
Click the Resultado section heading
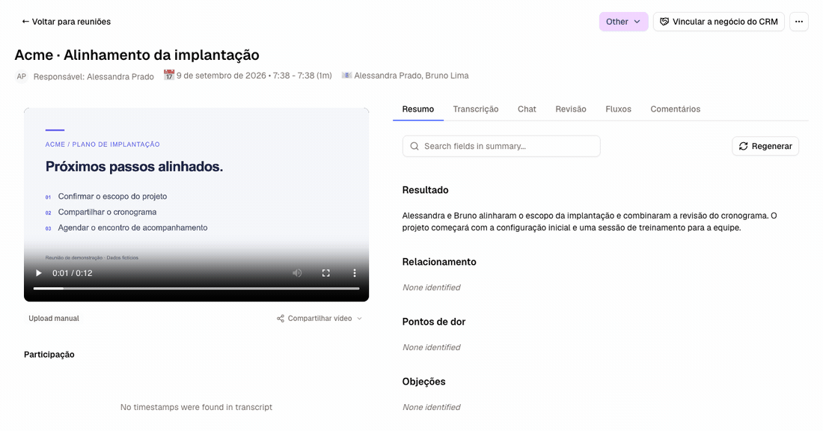point(425,190)
